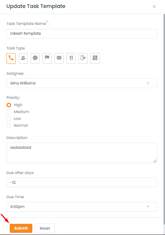Choose the lunch fork-and-knife task type icon
This screenshot has width=165, height=235.
pyautogui.click(x=71, y=58)
